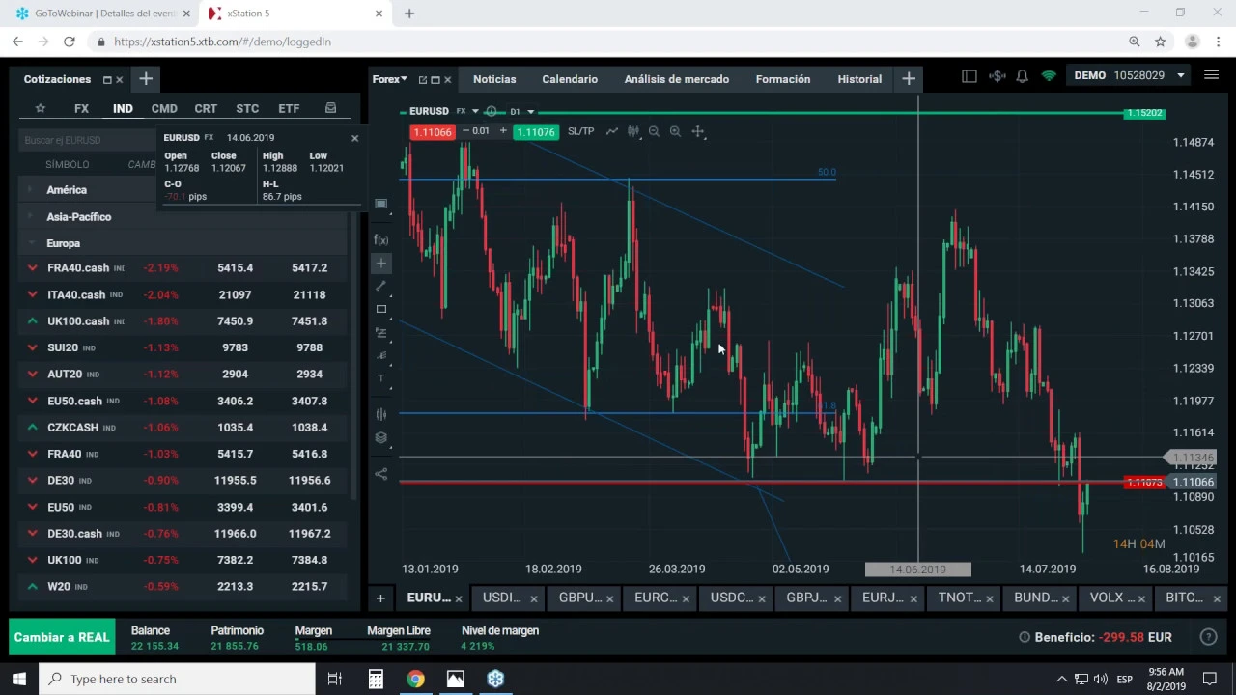Close the GBPU chart tab
The height and width of the screenshot is (695, 1236).
click(x=609, y=598)
